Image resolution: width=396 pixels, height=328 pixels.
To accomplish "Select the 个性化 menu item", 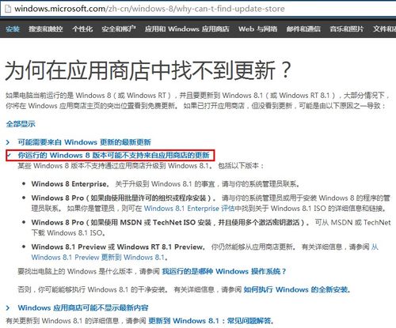I will tap(82, 28).
